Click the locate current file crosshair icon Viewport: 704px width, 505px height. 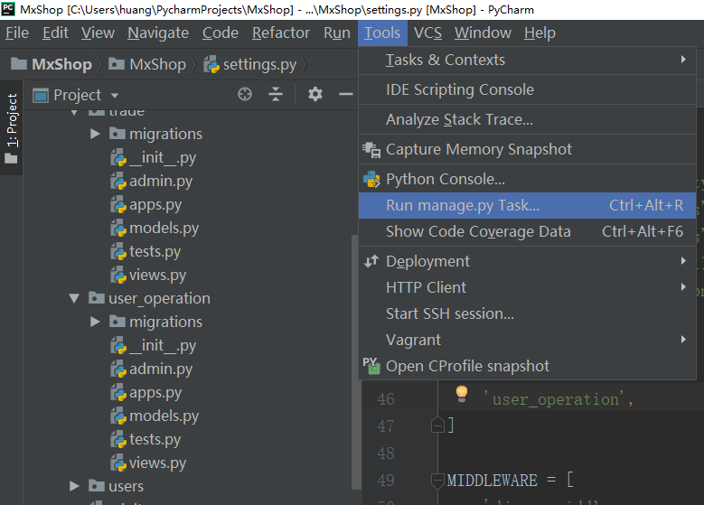pos(245,94)
